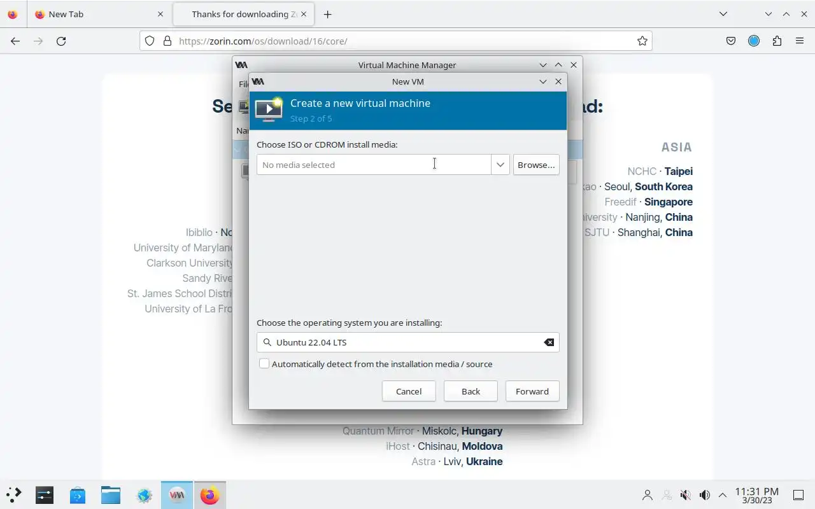This screenshot has height=509, width=815.
Task: Click the new virtual machine wizard monitor icon
Action: click(269, 109)
